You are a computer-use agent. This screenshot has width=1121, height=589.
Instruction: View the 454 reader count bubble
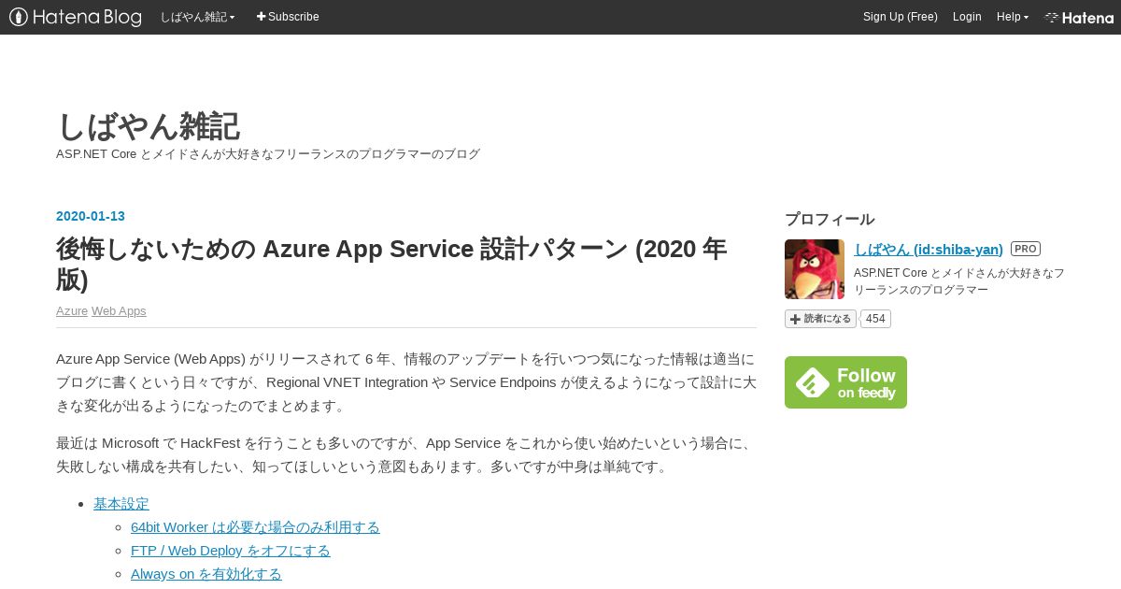[875, 319]
